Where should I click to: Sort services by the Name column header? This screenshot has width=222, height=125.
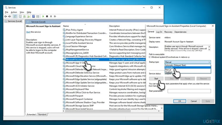coord(85,26)
